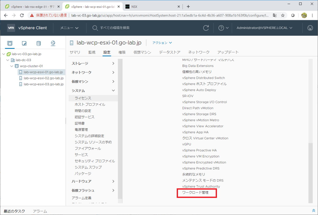
Task: Open アラーム定義 settings item
Action: point(81,198)
